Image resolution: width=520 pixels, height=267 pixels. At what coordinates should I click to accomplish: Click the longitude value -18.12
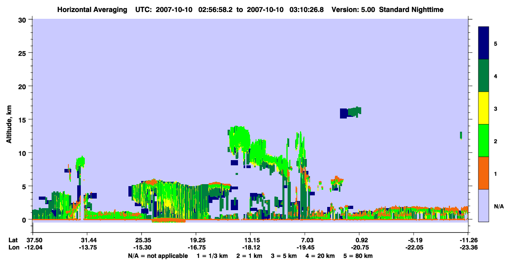250,248
